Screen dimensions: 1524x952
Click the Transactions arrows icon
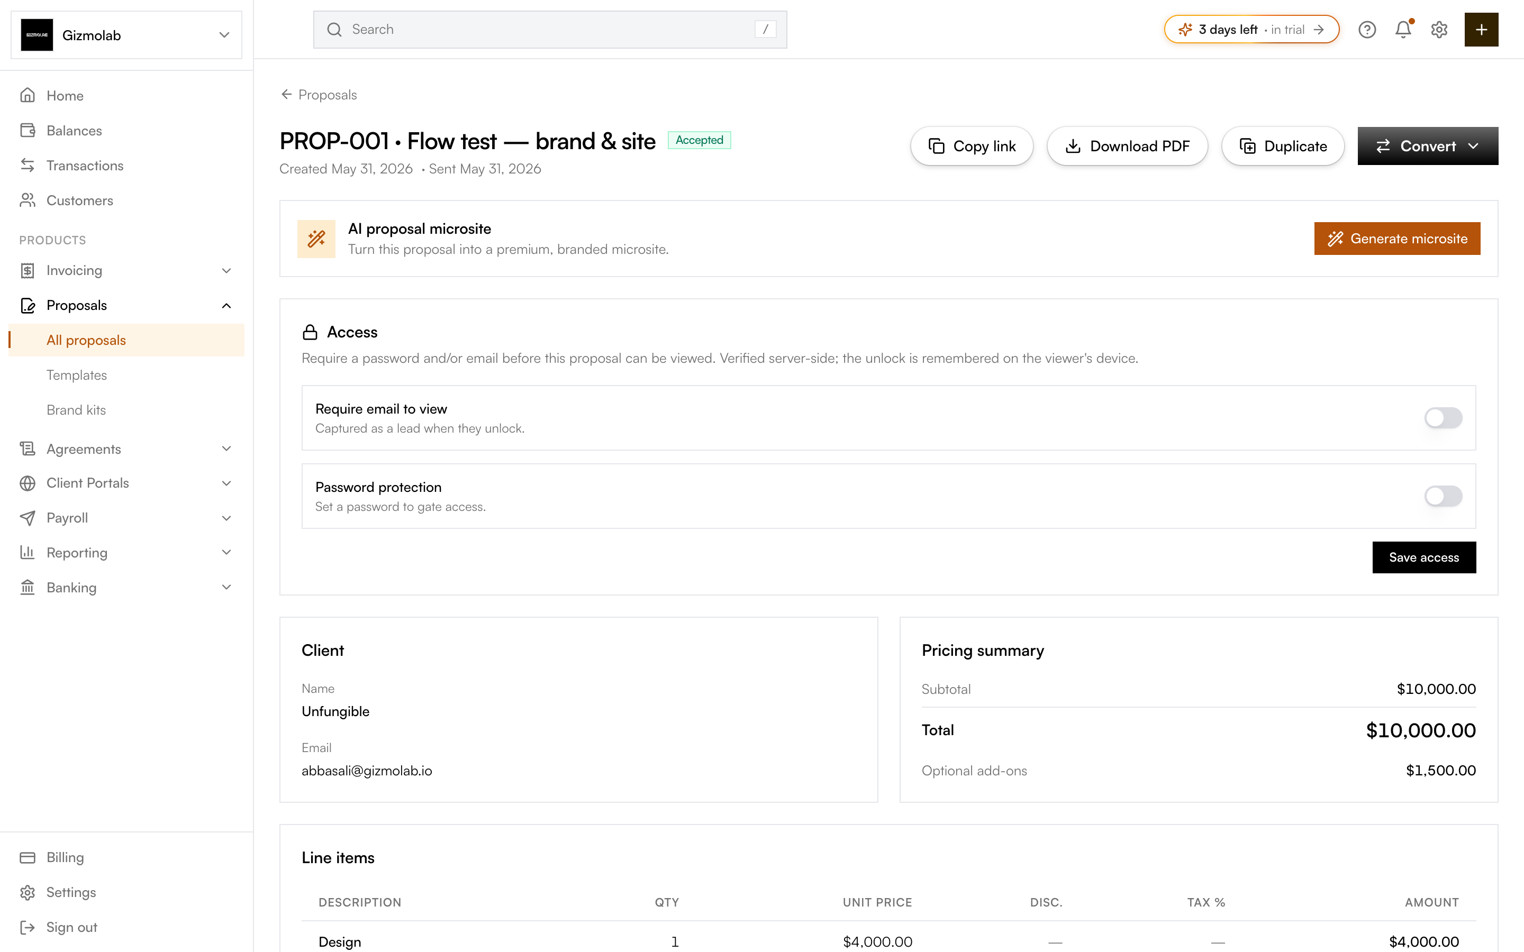pyautogui.click(x=28, y=165)
